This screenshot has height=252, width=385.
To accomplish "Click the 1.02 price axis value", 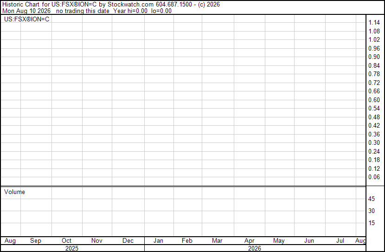I will 374,40.
